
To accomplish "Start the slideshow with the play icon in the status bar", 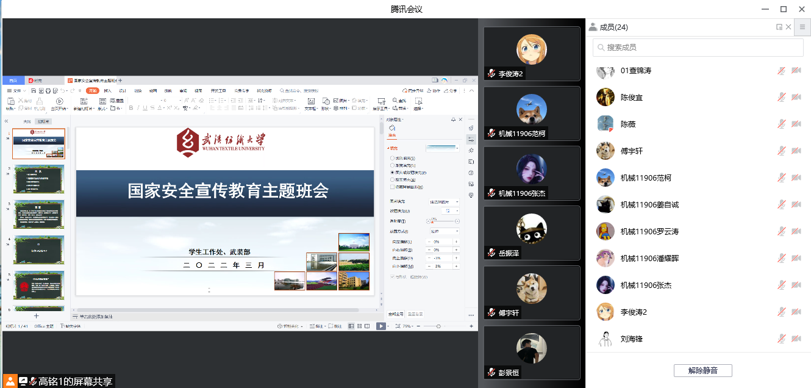I will (380, 326).
